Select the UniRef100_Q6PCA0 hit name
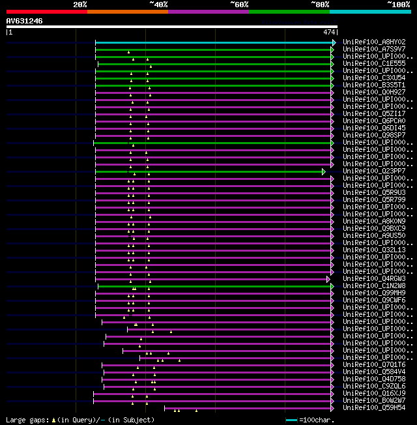The image size is (417, 425). click(374, 121)
